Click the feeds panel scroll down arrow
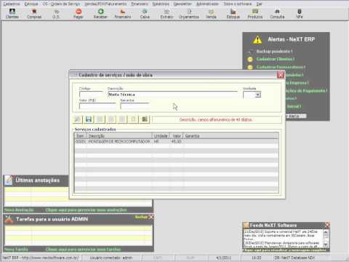The image size is (349, 262). click(x=326, y=244)
